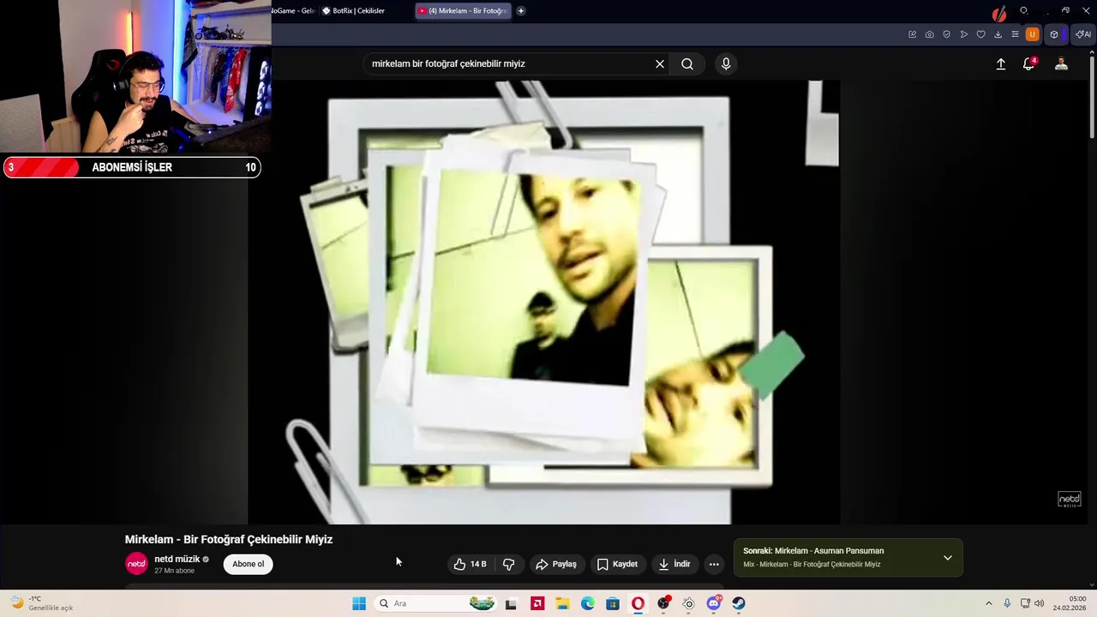Open Microsoft Store from taskbar
This screenshot has width=1097, height=617.
pos(613,603)
